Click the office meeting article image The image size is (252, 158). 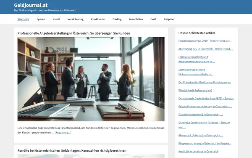click(x=91, y=79)
